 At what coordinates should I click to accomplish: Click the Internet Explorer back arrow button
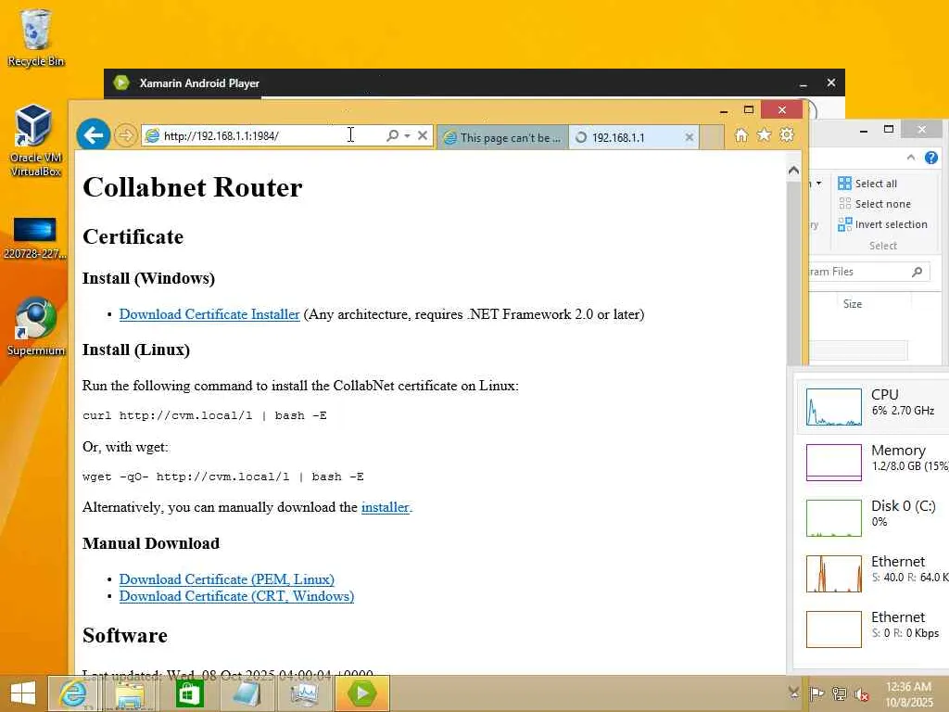click(x=94, y=134)
